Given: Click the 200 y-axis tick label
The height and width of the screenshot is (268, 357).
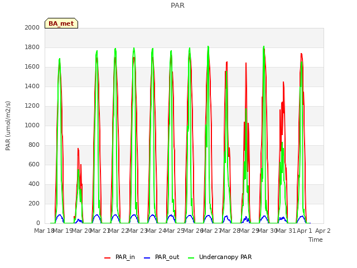Looking at the screenshot, I should click(34, 203).
